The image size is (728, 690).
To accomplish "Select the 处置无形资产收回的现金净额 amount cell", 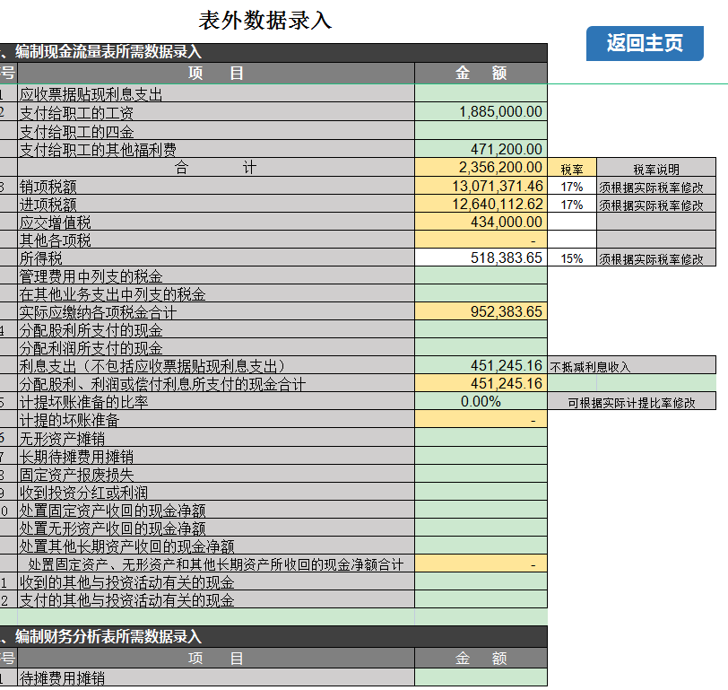I will [481, 528].
